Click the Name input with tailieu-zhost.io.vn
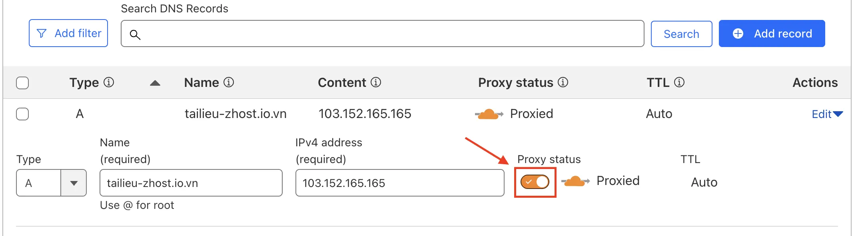 tap(191, 183)
